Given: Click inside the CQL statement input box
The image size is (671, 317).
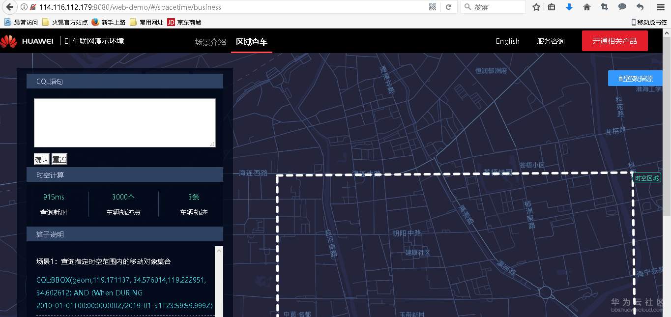Looking at the screenshot, I should click(124, 121).
